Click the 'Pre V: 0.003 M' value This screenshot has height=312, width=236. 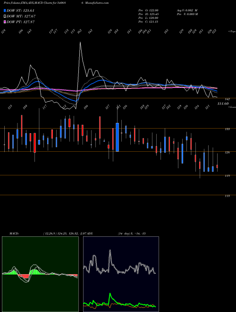[x=187, y=14]
